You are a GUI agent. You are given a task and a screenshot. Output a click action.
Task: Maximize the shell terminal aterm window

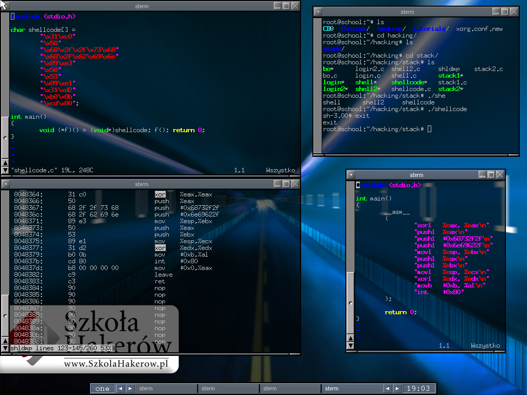(505, 11)
